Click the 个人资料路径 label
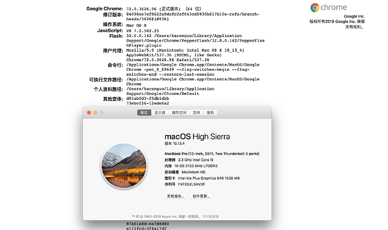This screenshot has height=230, width=388. (108, 89)
